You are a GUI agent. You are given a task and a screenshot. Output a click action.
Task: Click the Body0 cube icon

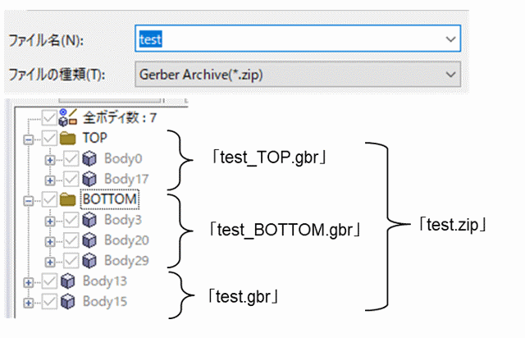[x=89, y=158]
